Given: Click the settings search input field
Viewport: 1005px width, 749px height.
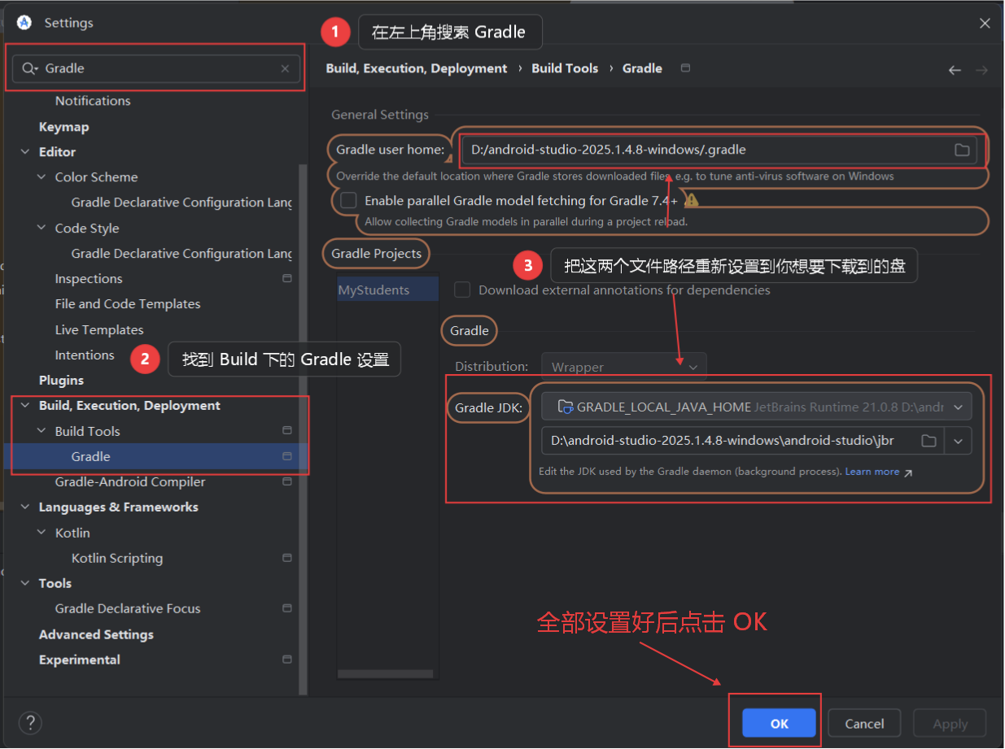Looking at the screenshot, I should 156,68.
